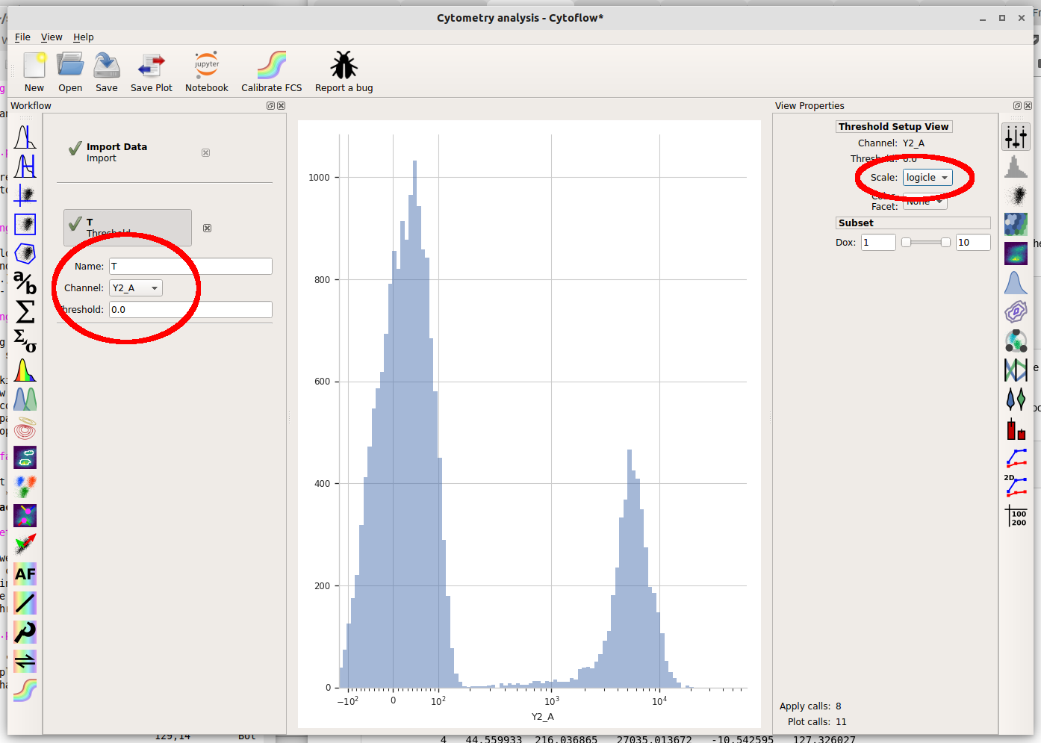Screen dimensions: 1041x743
Task: Add the rainbow-peak Binning operation
Action: 25,370
